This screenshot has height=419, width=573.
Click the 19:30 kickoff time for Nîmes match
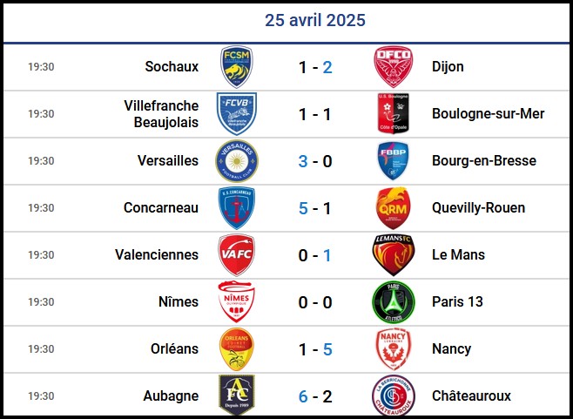point(41,301)
